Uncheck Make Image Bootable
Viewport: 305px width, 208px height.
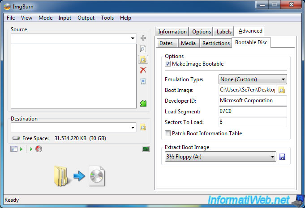pyautogui.click(x=168, y=64)
